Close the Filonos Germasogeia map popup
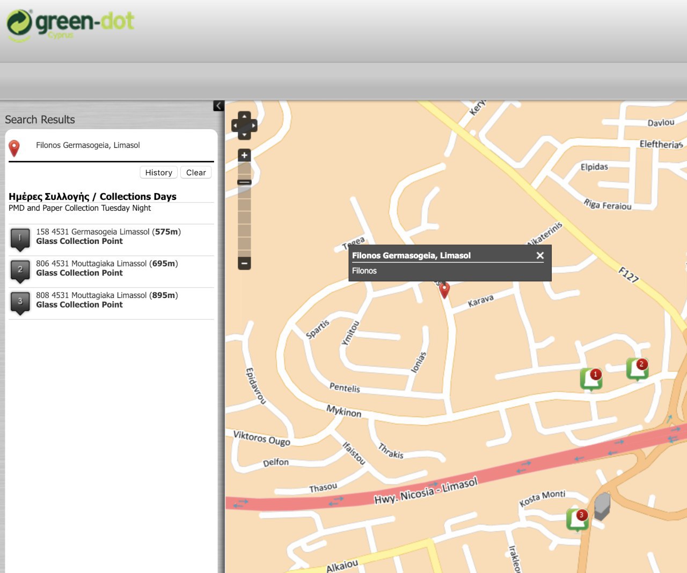The image size is (687, 573). click(x=540, y=256)
